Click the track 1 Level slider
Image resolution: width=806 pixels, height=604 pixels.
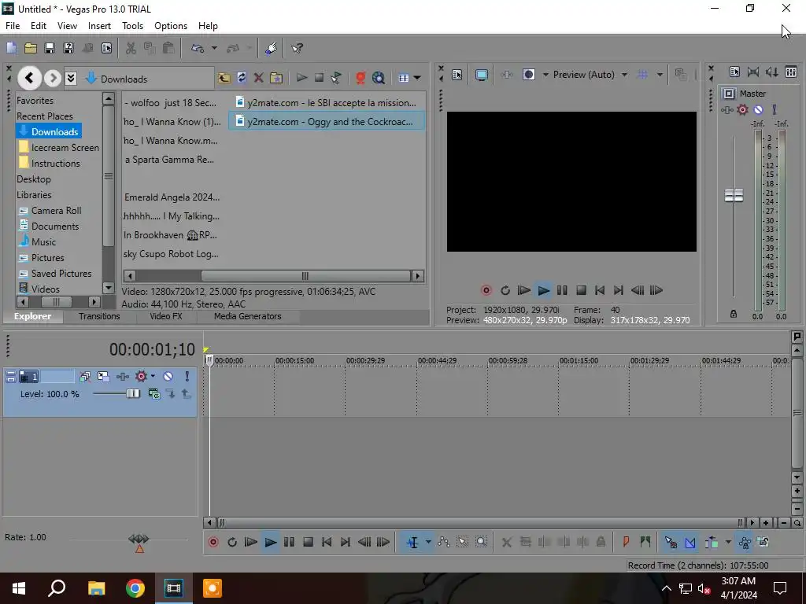[132, 394]
